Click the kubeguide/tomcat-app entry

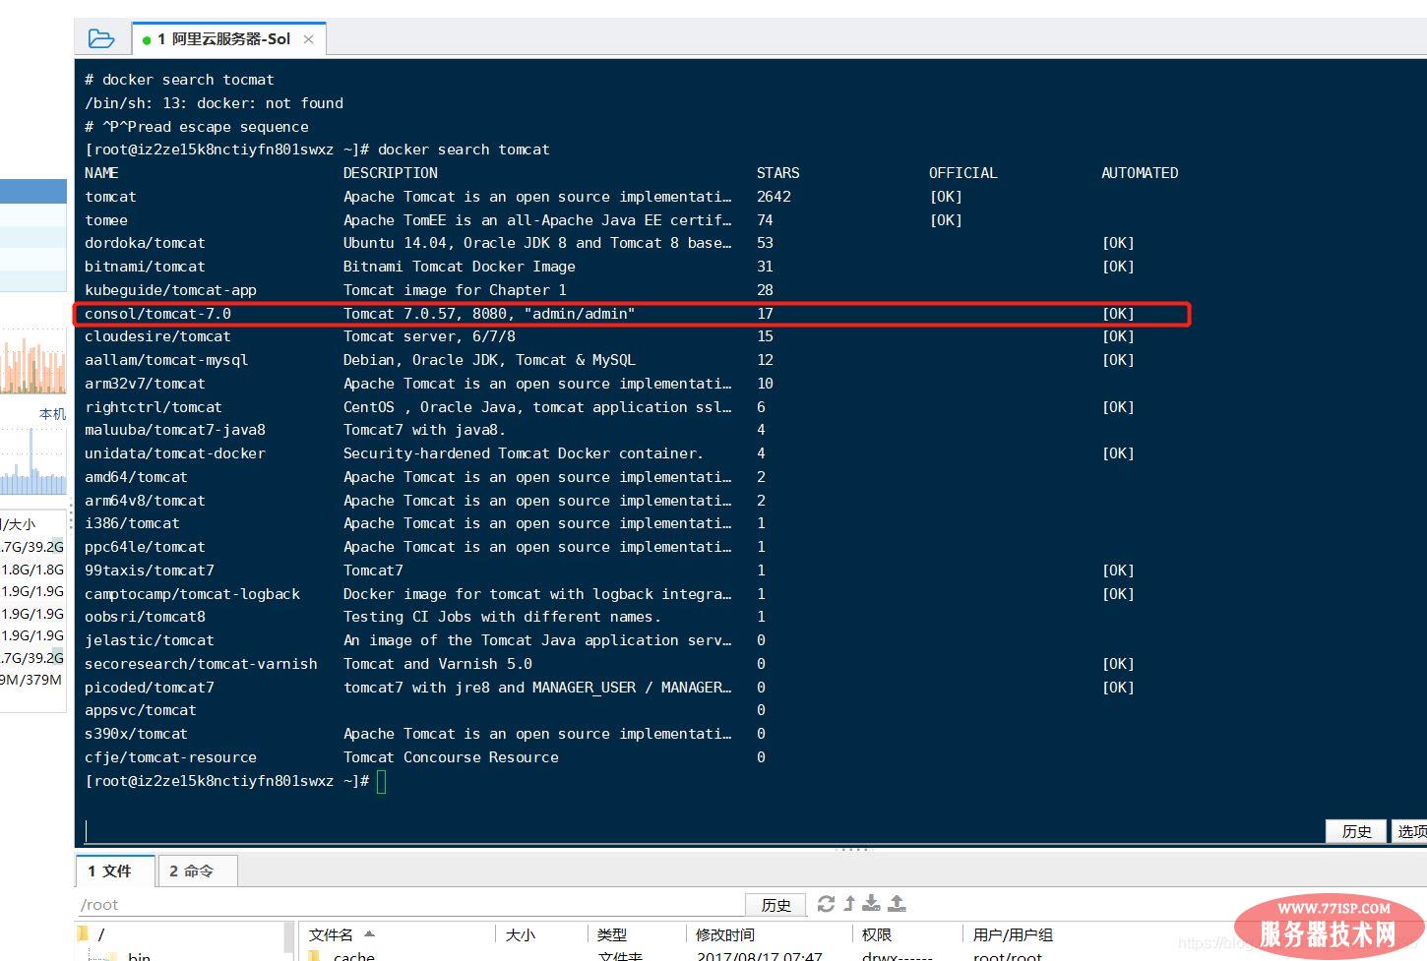170,290
